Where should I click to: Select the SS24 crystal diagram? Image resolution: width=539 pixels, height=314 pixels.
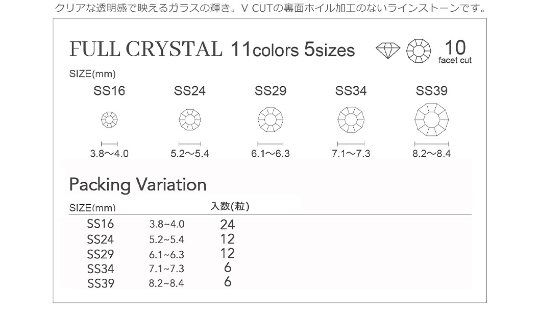190,119
